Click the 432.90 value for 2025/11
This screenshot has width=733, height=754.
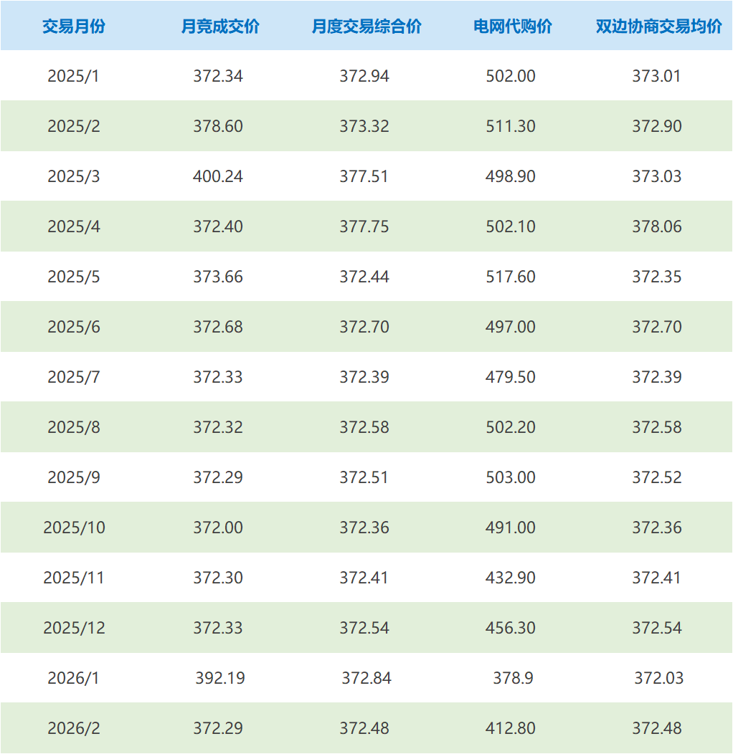point(511,578)
